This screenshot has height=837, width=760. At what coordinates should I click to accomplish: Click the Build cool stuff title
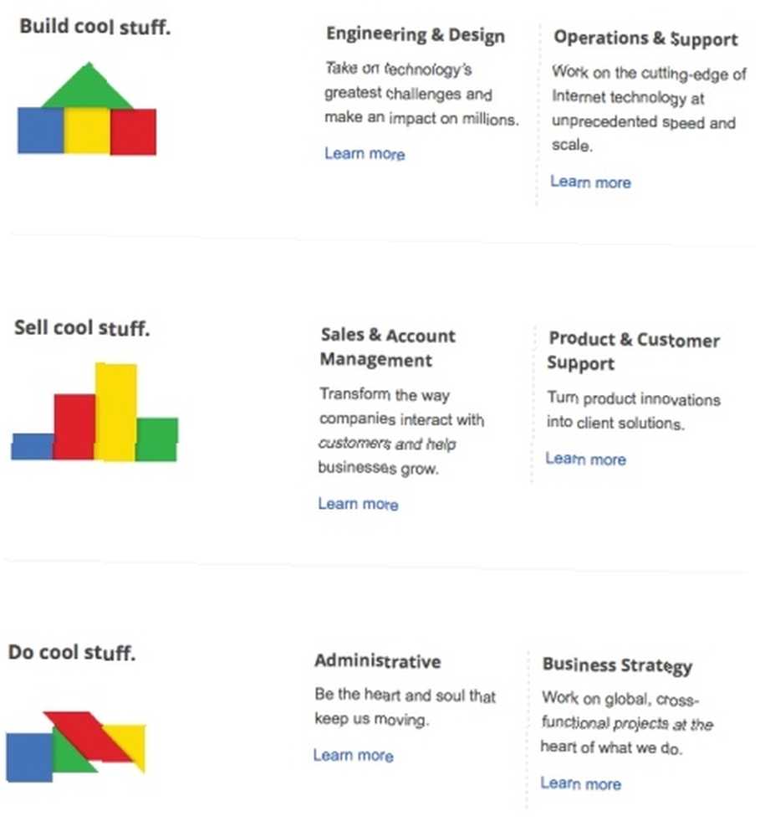coord(95,26)
